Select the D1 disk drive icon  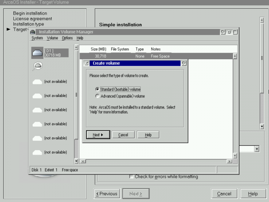(x=37, y=53)
